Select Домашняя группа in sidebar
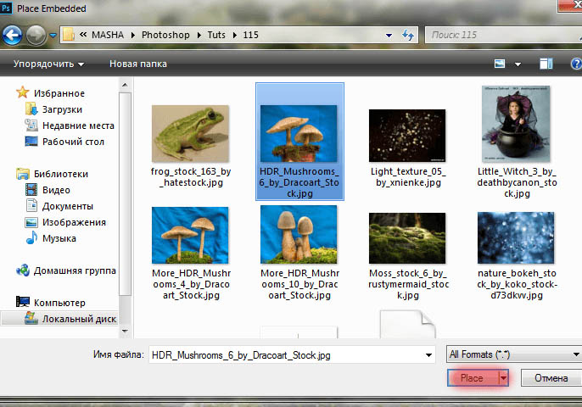Image resolution: width=582 pixels, height=407 pixels. 75,270
